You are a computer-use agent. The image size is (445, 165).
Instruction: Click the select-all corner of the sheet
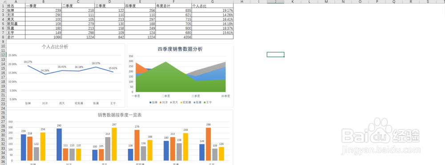point(3,2)
